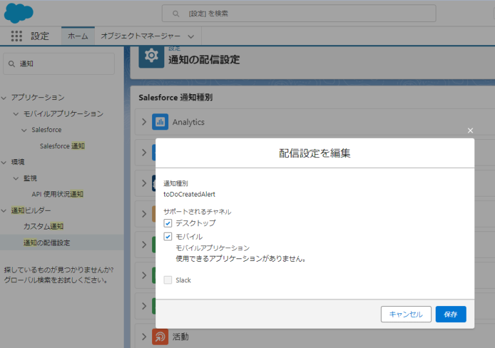Click the Analytics notification type icon
This screenshot has height=348, width=495.
coord(160,122)
